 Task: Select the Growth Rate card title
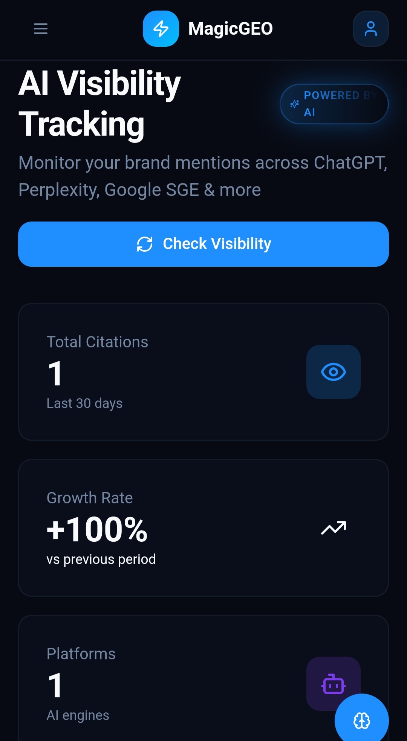point(90,498)
